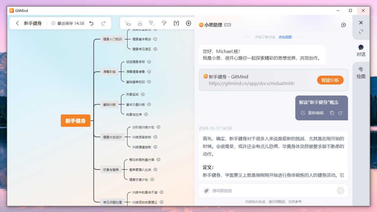Select the 健身饮食计划 text node
Viewport: 377px width, 212px height.
point(139,180)
